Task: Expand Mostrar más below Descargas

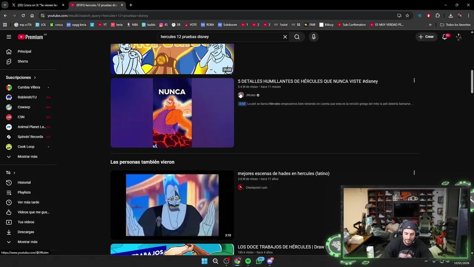Action: [27, 242]
